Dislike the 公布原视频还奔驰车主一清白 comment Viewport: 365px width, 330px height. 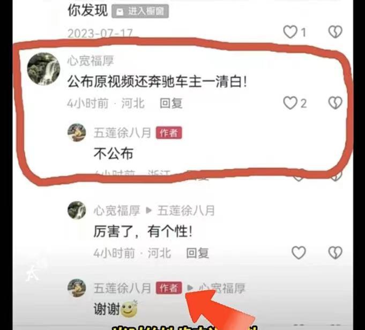(335, 103)
